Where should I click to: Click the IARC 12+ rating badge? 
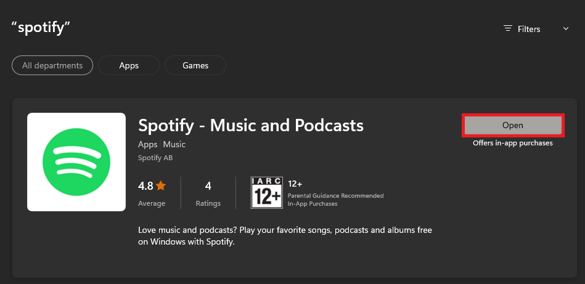click(267, 193)
